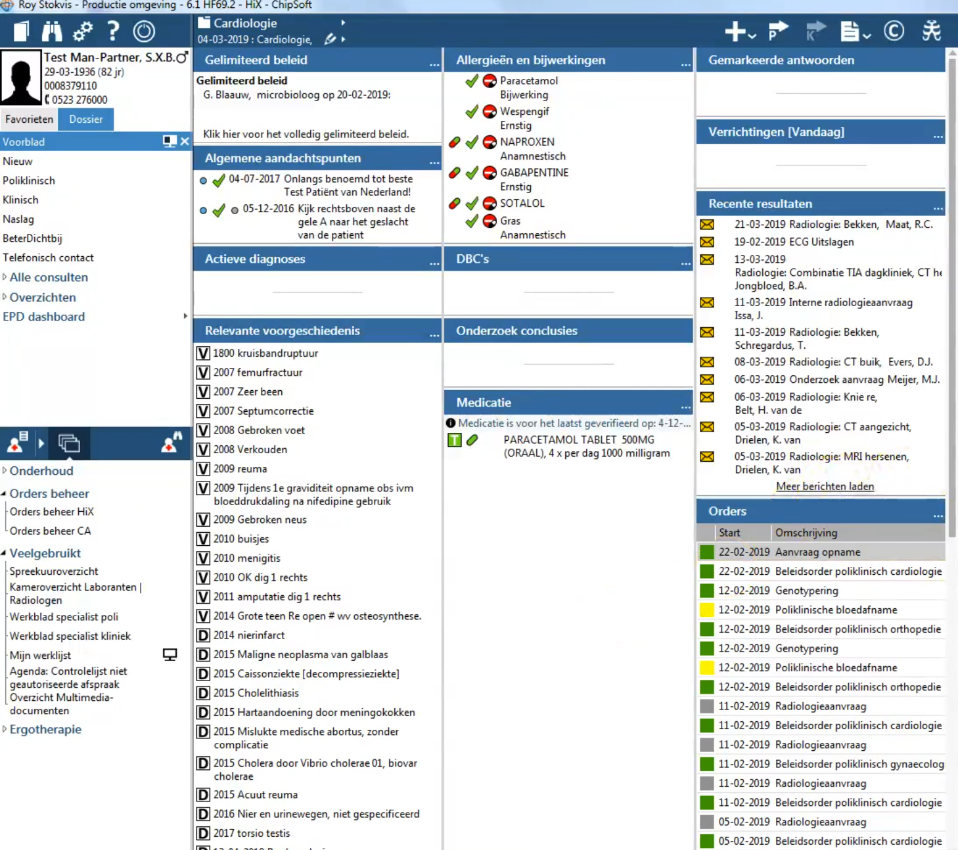The height and width of the screenshot is (850, 958).
Task: Click the circled C icon in top toolbar
Action: [894, 31]
